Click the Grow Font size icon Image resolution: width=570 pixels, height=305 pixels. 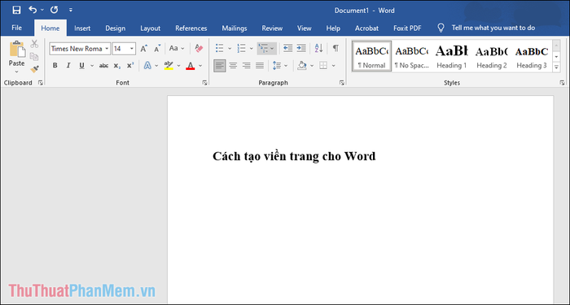144,48
